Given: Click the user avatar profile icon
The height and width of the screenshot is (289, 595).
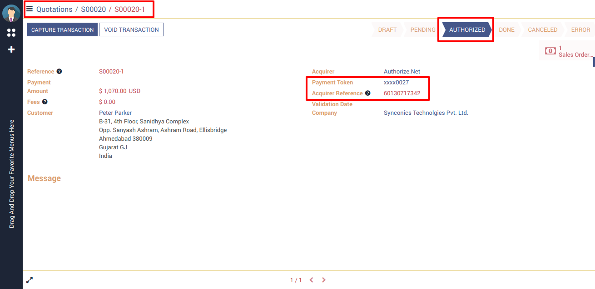Looking at the screenshot, I should point(11,13).
